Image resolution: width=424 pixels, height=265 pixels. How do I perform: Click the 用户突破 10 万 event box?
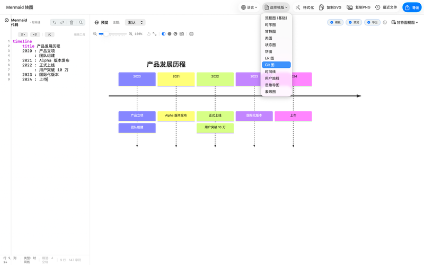click(215, 128)
